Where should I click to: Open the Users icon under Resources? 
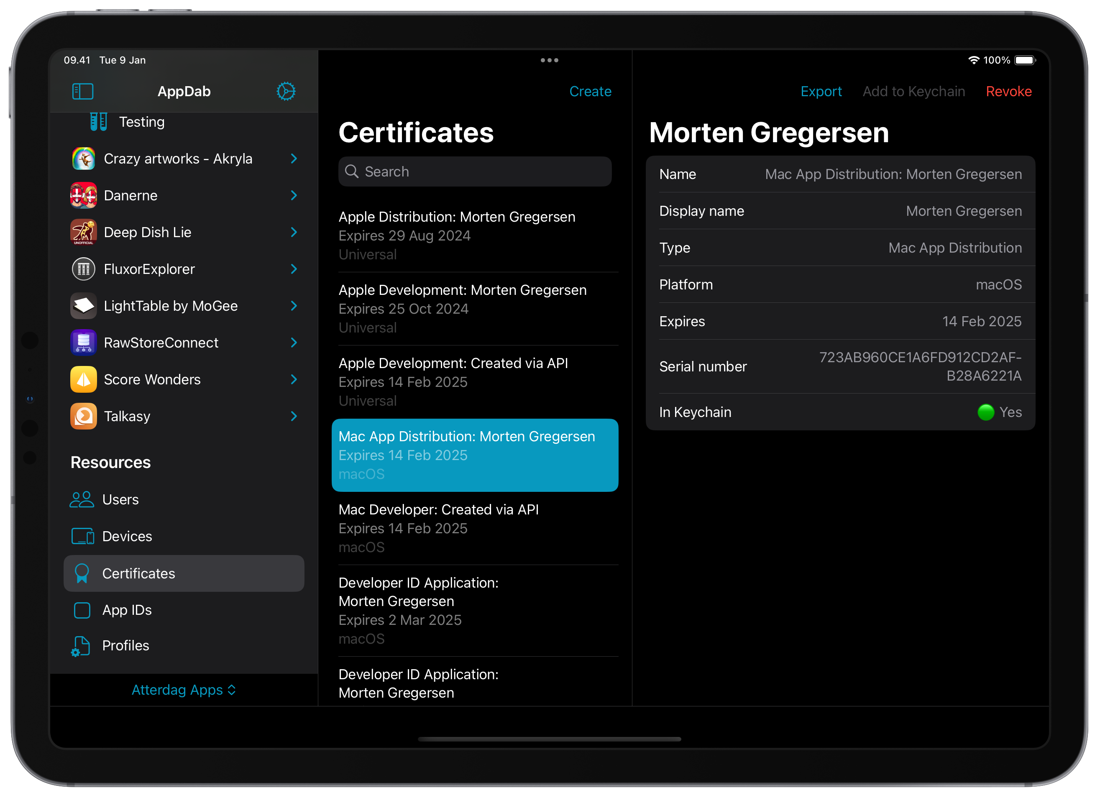pyautogui.click(x=82, y=499)
